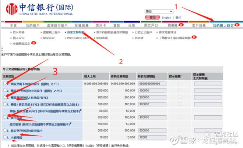Click new limit field in row 2

[152, 91]
